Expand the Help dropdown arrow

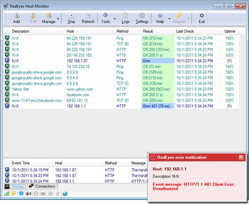[169, 19]
